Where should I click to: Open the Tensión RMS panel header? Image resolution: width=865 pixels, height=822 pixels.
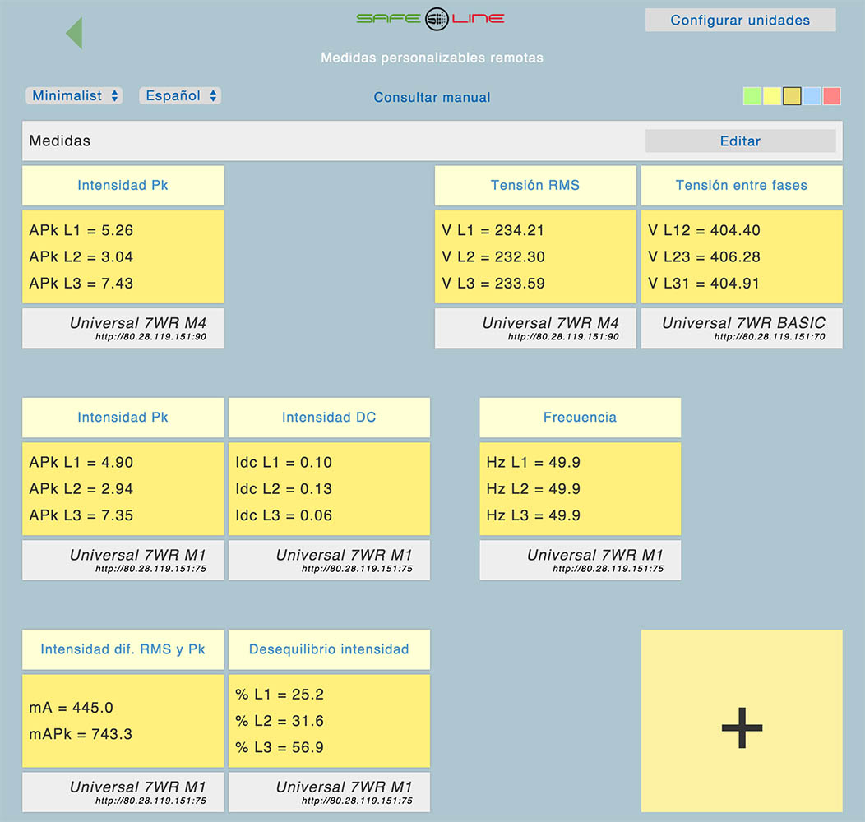pos(535,186)
